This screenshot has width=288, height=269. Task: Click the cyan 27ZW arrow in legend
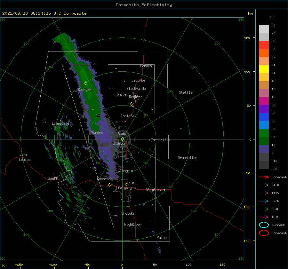(264, 201)
